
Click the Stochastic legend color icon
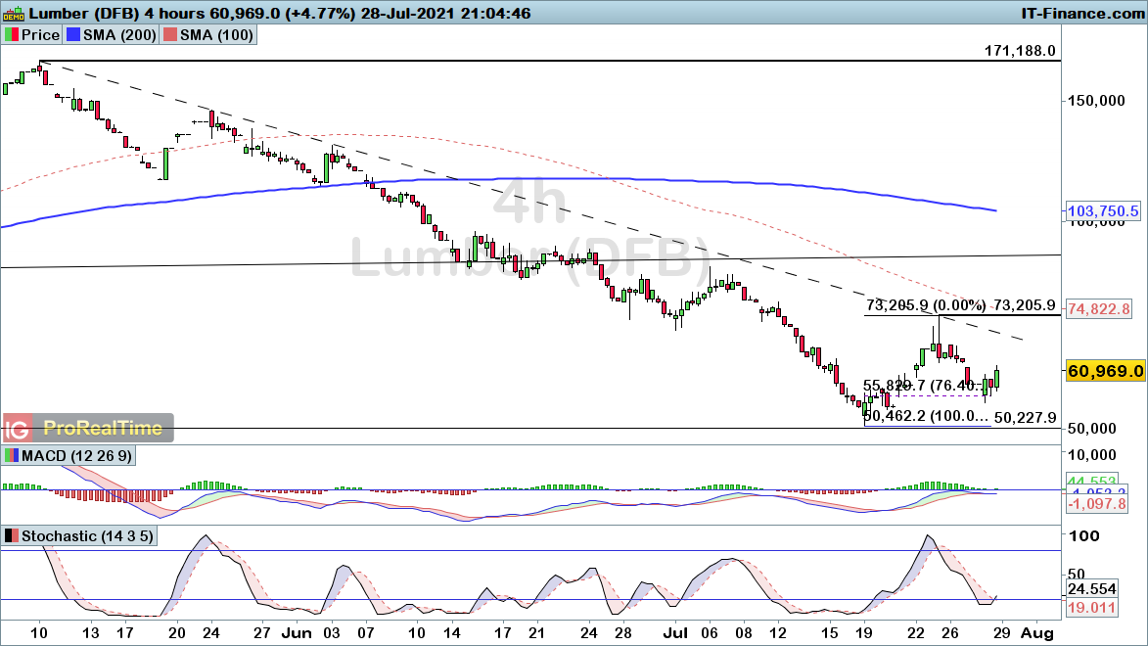click(x=12, y=536)
